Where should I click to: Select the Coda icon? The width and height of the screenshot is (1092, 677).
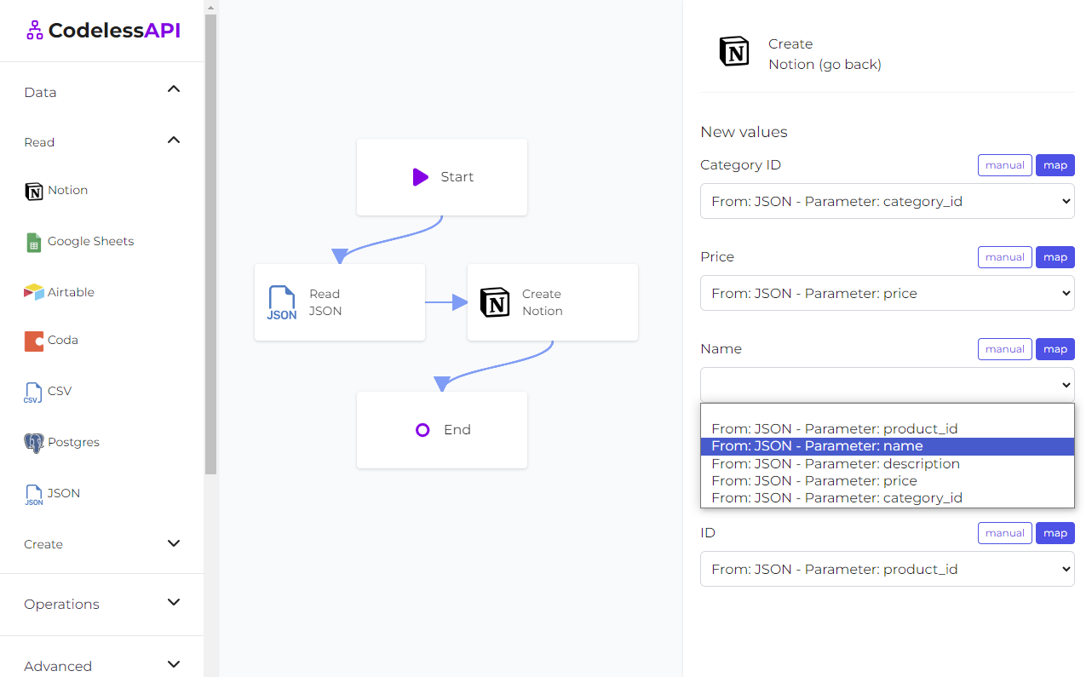coord(33,341)
